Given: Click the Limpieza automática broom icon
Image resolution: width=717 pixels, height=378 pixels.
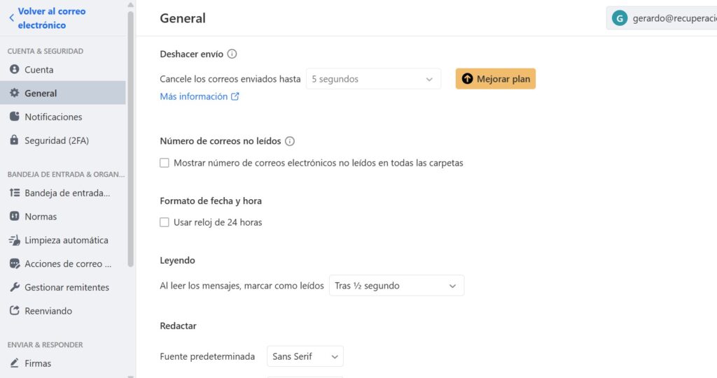Looking at the screenshot, I should (14, 240).
